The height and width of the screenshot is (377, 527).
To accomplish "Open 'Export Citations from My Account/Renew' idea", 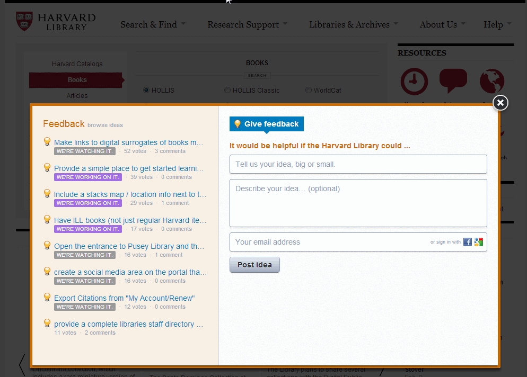I will pyautogui.click(x=125, y=298).
